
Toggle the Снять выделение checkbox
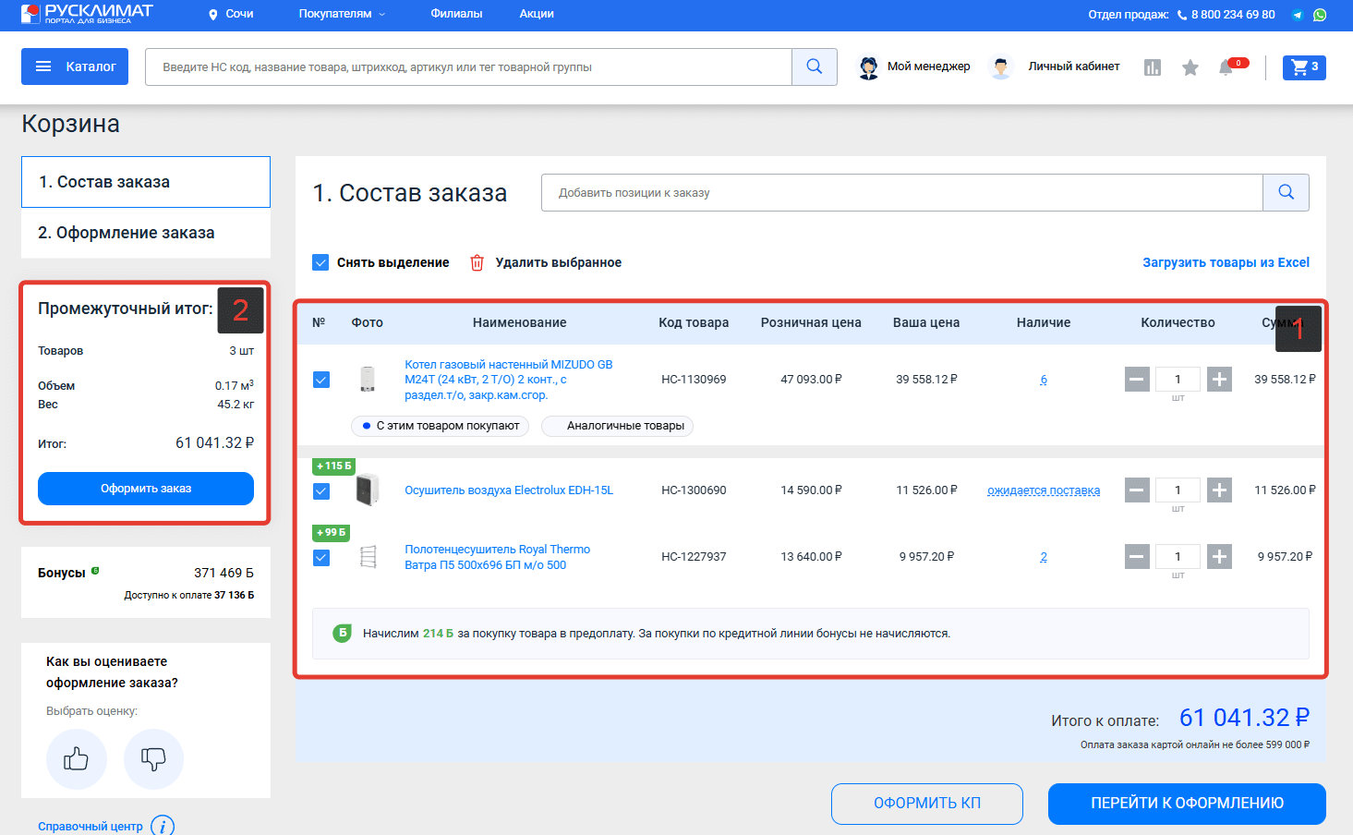(320, 262)
